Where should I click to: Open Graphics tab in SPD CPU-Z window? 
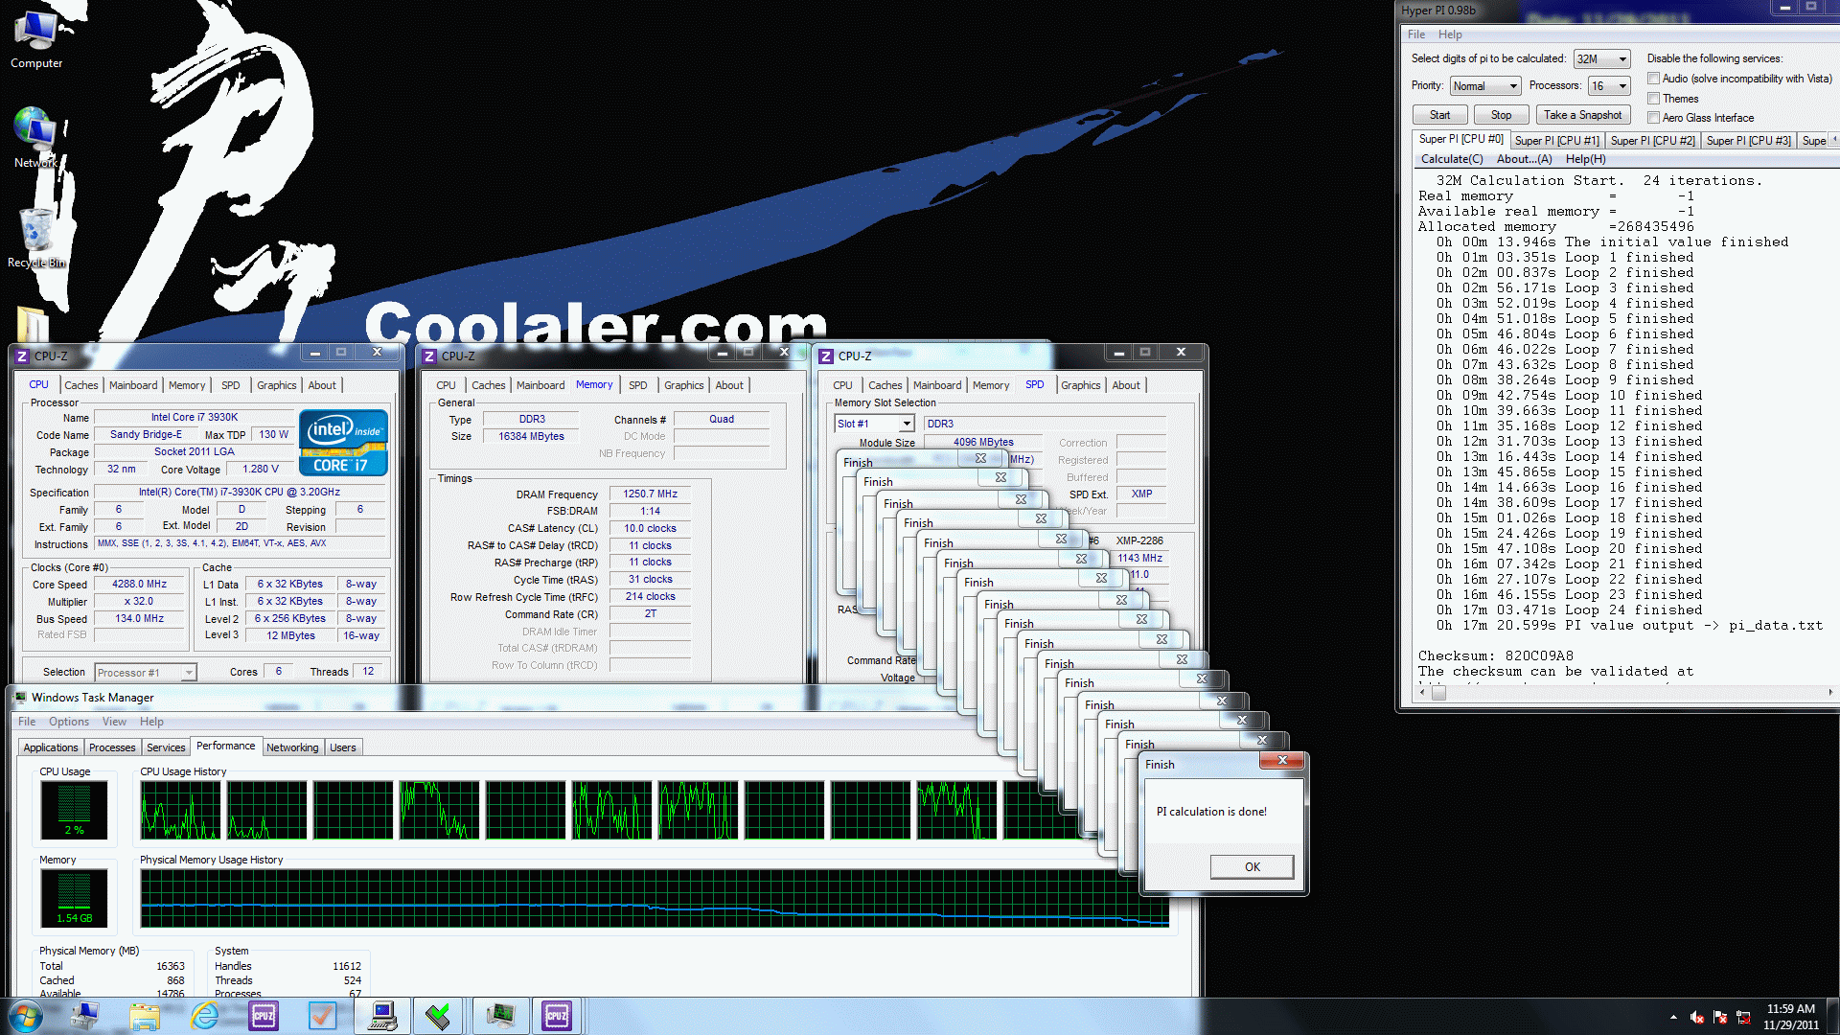click(1080, 385)
